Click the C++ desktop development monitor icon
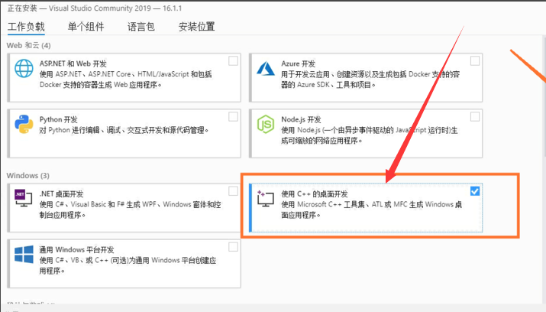 (265, 198)
